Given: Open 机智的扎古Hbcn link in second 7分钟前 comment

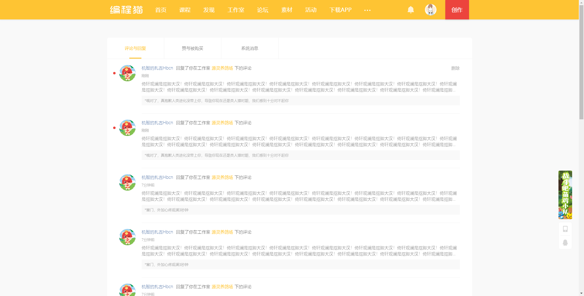Looking at the screenshot, I should 157,232.
